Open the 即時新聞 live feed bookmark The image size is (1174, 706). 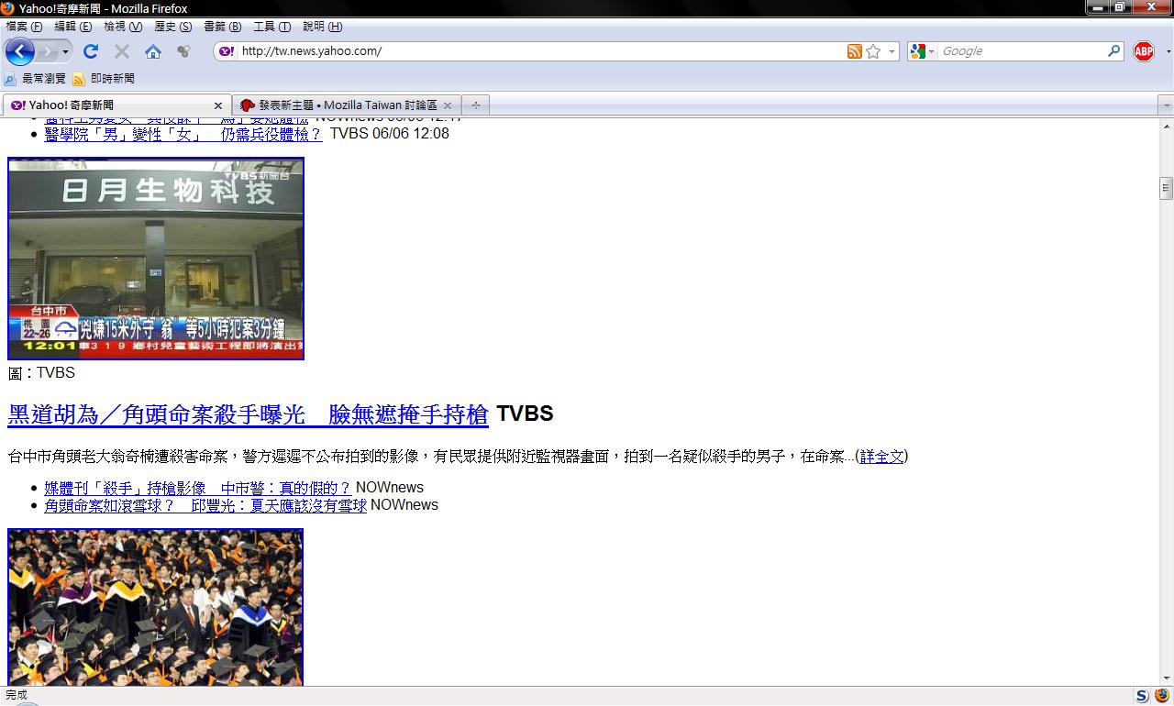click(104, 79)
